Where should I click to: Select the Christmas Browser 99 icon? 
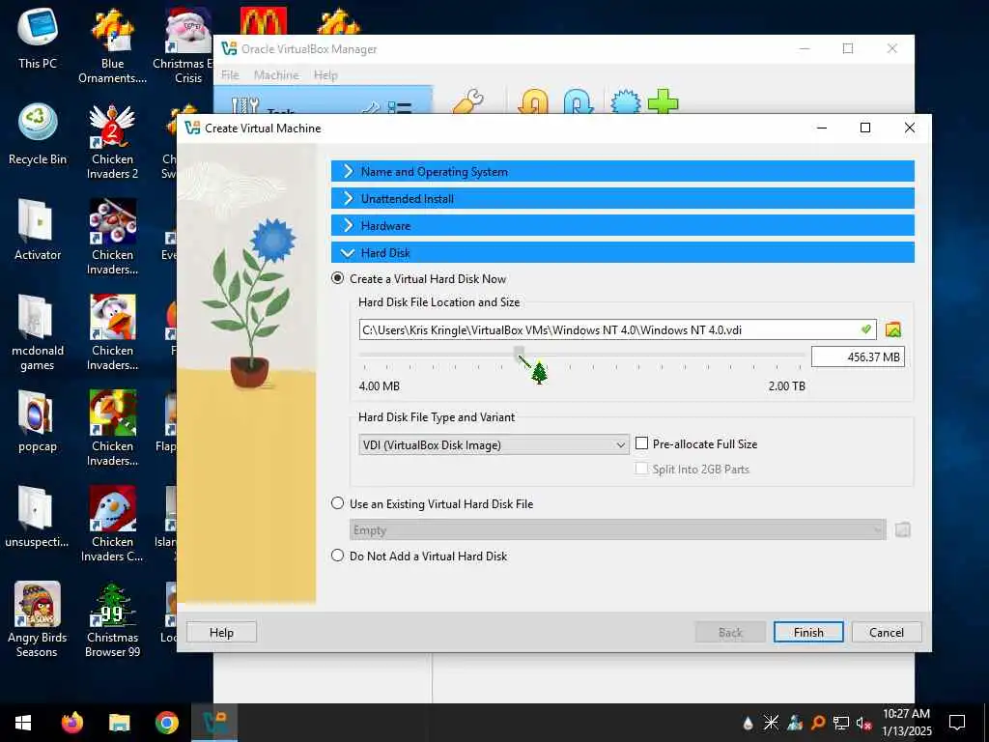[112, 619]
